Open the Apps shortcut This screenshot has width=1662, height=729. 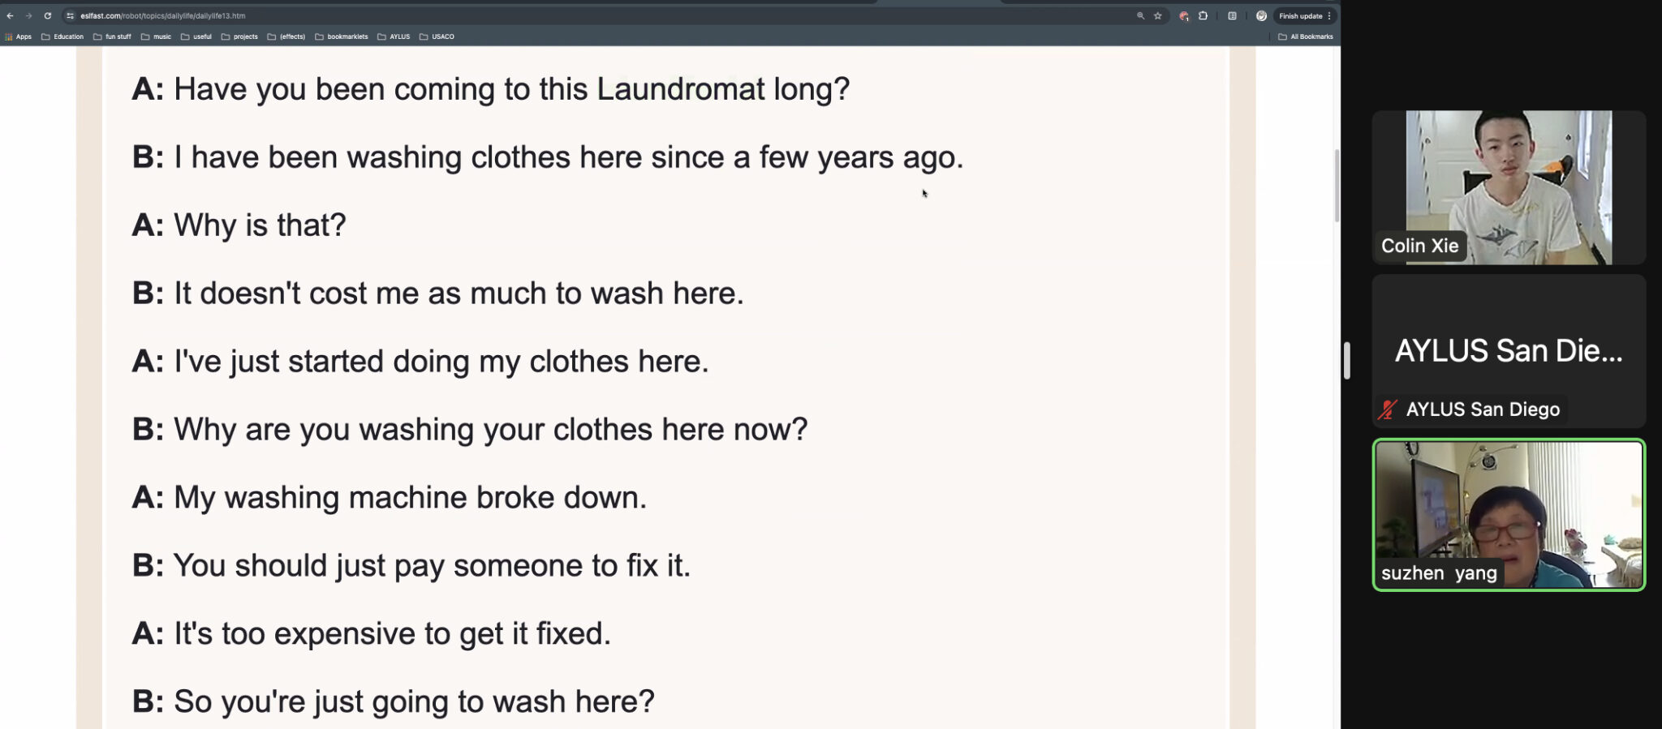pyautogui.click(x=18, y=36)
